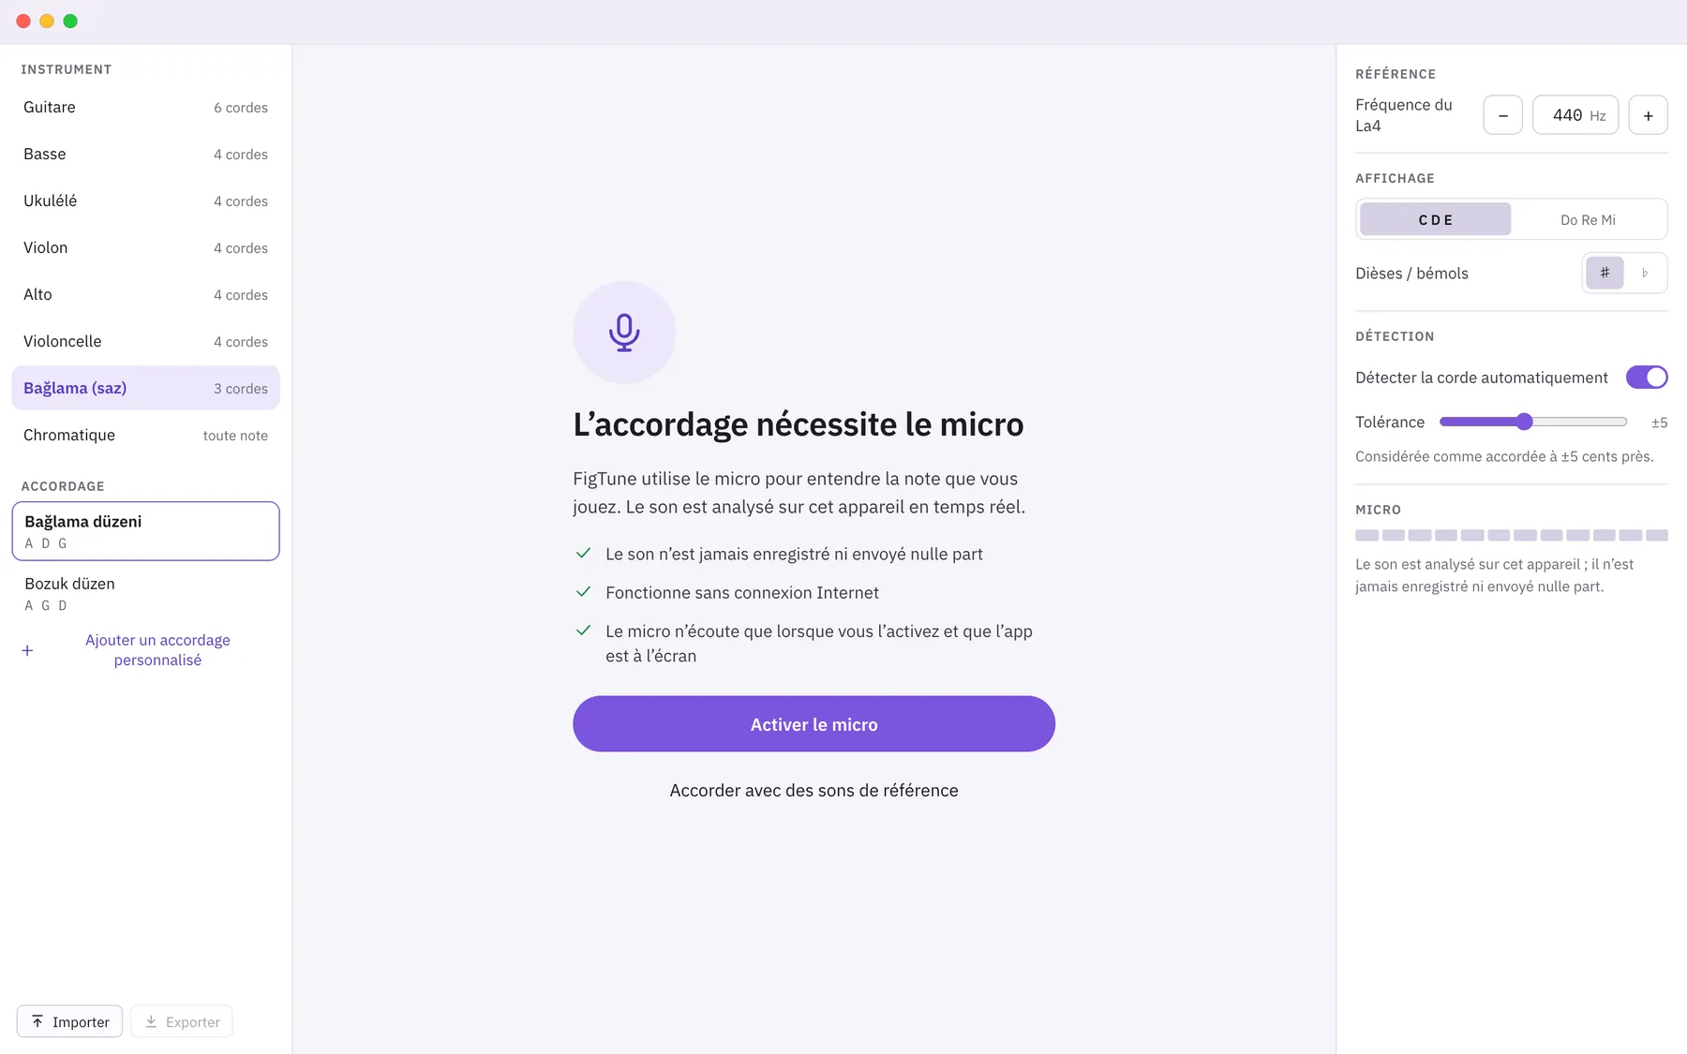This screenshot has height=1054, width=1687.
Task: Click the Importer button
Action: click(69, 1021)
